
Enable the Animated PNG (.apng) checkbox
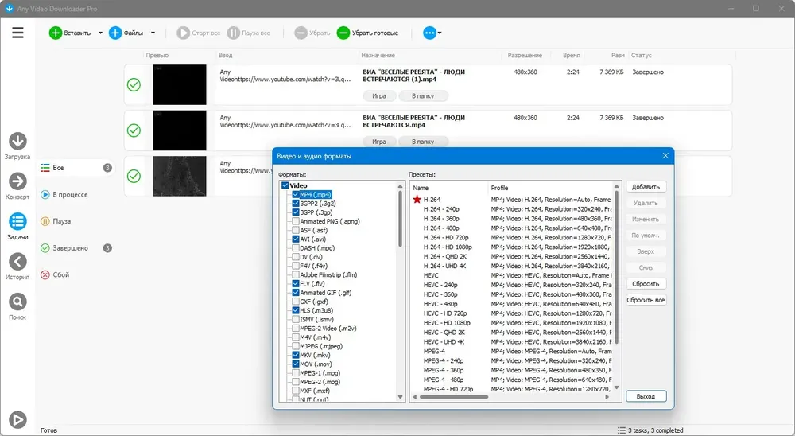tap(296, 221)
